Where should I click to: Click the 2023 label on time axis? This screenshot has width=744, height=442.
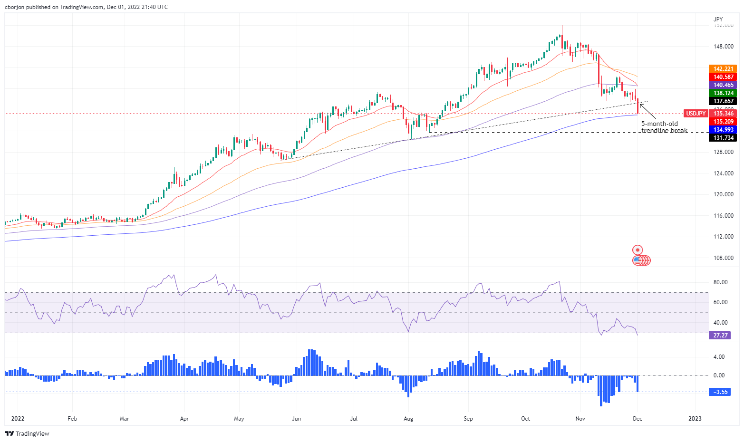(695, 419)
